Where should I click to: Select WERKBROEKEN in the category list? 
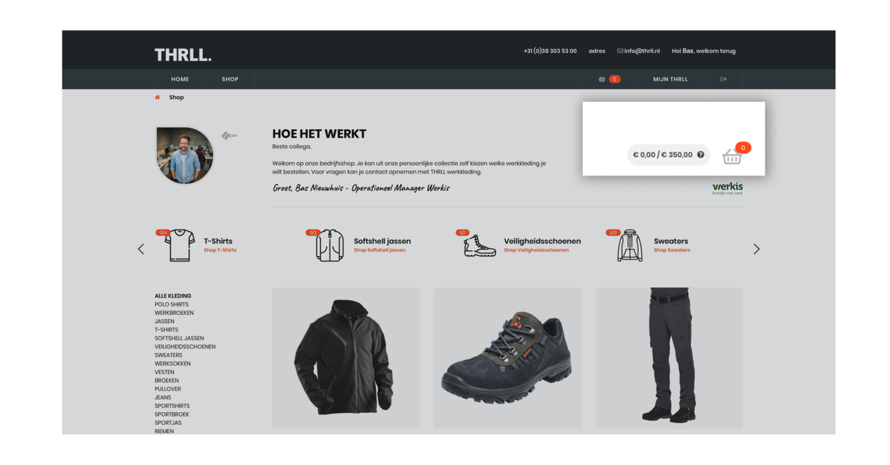(x=174, y=313)
